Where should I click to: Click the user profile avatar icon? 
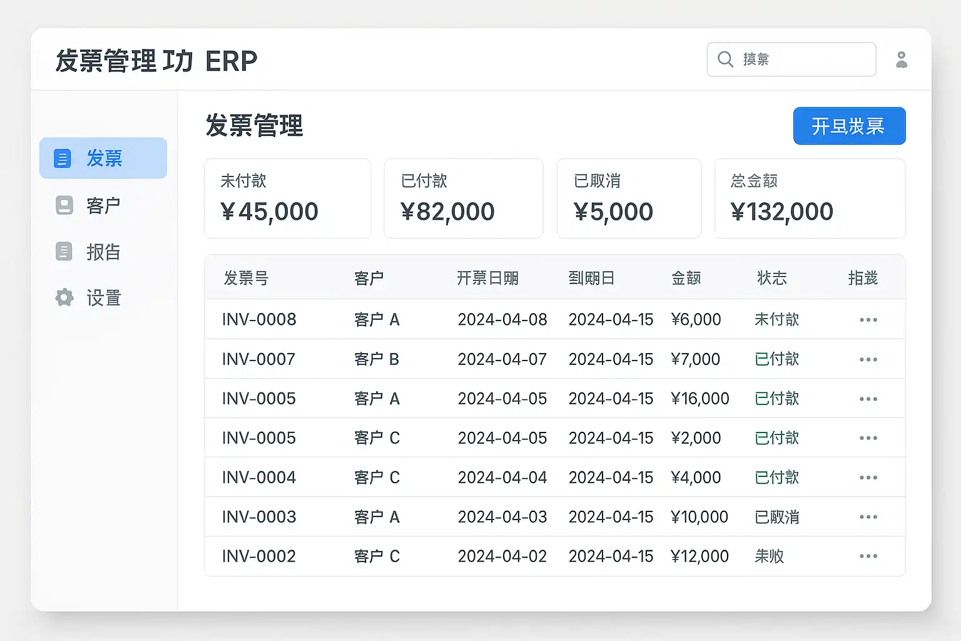point(902,59)
